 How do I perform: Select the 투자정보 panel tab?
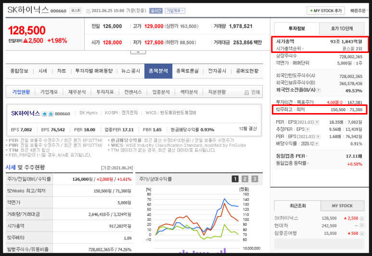[297, 29]
